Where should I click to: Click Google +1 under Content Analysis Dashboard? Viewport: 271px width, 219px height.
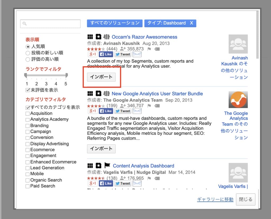click(x=93, y=183)
